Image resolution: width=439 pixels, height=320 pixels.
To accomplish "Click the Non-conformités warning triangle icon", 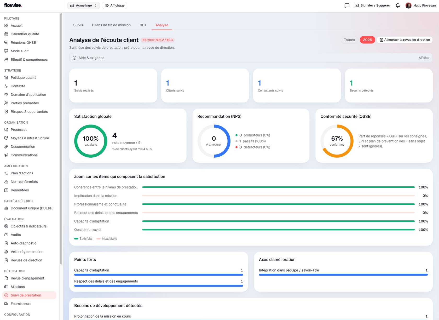I will 6,182.
